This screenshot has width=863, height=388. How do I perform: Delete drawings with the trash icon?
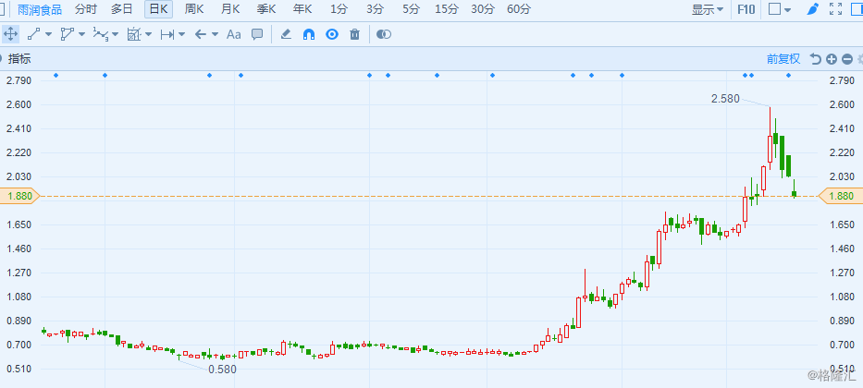coord(354,34)
